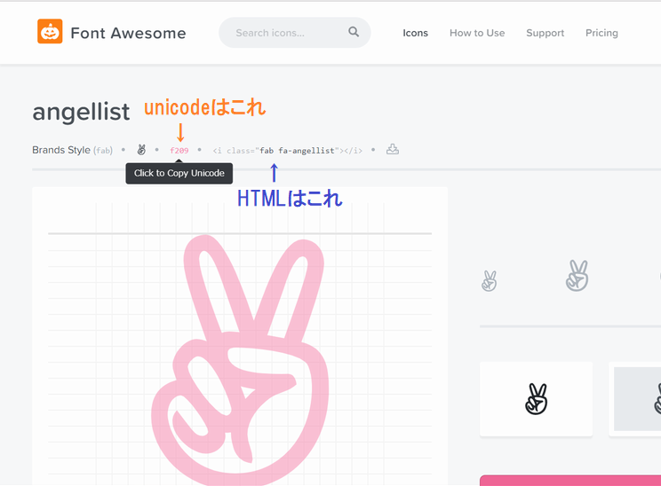Screen dimensions: 661x486
Task: Click the Brands Style (fab) label
Action: click(73, 150)
